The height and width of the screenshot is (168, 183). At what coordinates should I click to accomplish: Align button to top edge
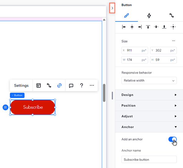[148, 27]
